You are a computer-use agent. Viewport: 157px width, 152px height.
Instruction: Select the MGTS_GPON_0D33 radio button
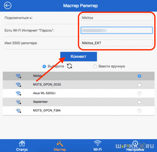(x=139, y=85)
